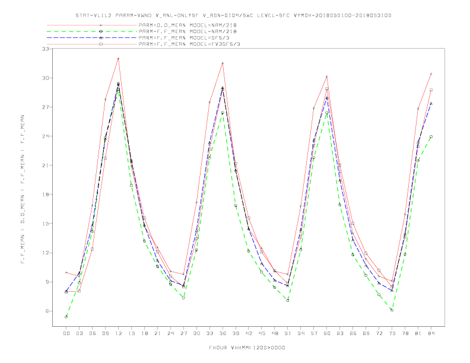470x363 pixels.
Task: Click y-axis tick label 15
Action: tap(46, 224)
